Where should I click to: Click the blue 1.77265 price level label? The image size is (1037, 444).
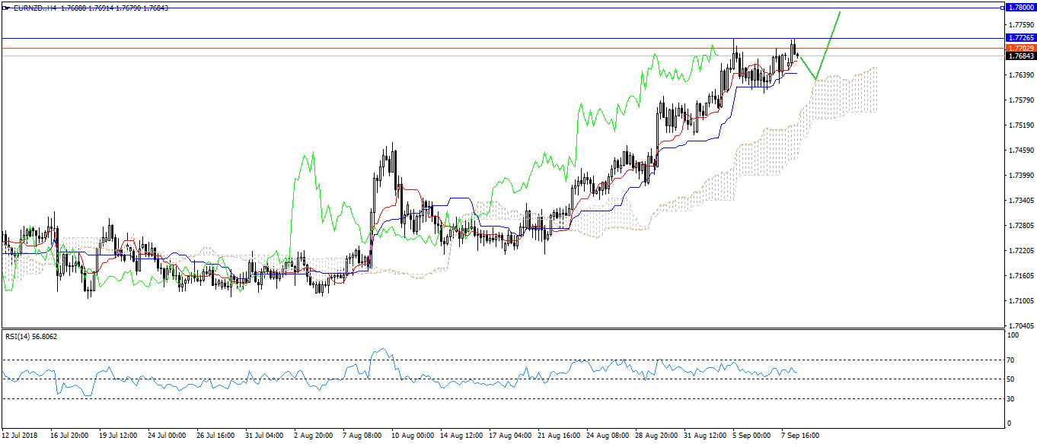1019,37
